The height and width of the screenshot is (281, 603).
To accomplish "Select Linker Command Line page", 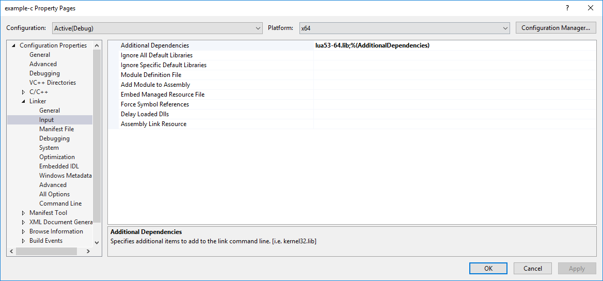I will [x=60, y=204].
